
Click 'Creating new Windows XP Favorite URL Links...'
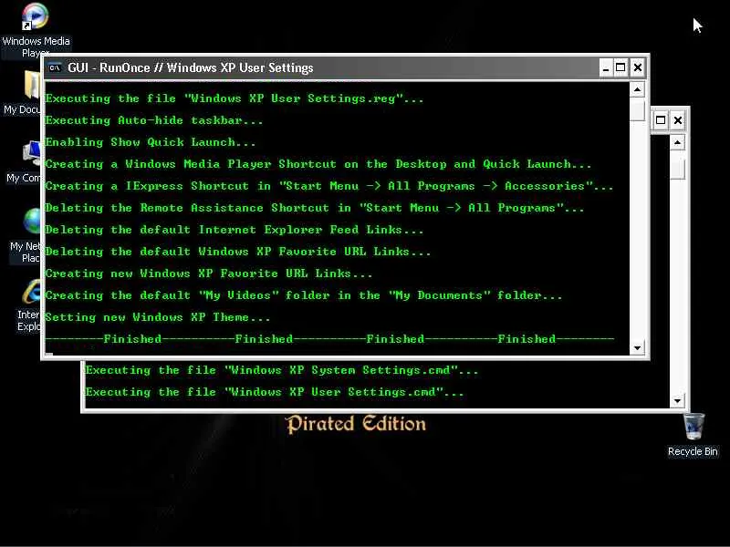[209, 273]
